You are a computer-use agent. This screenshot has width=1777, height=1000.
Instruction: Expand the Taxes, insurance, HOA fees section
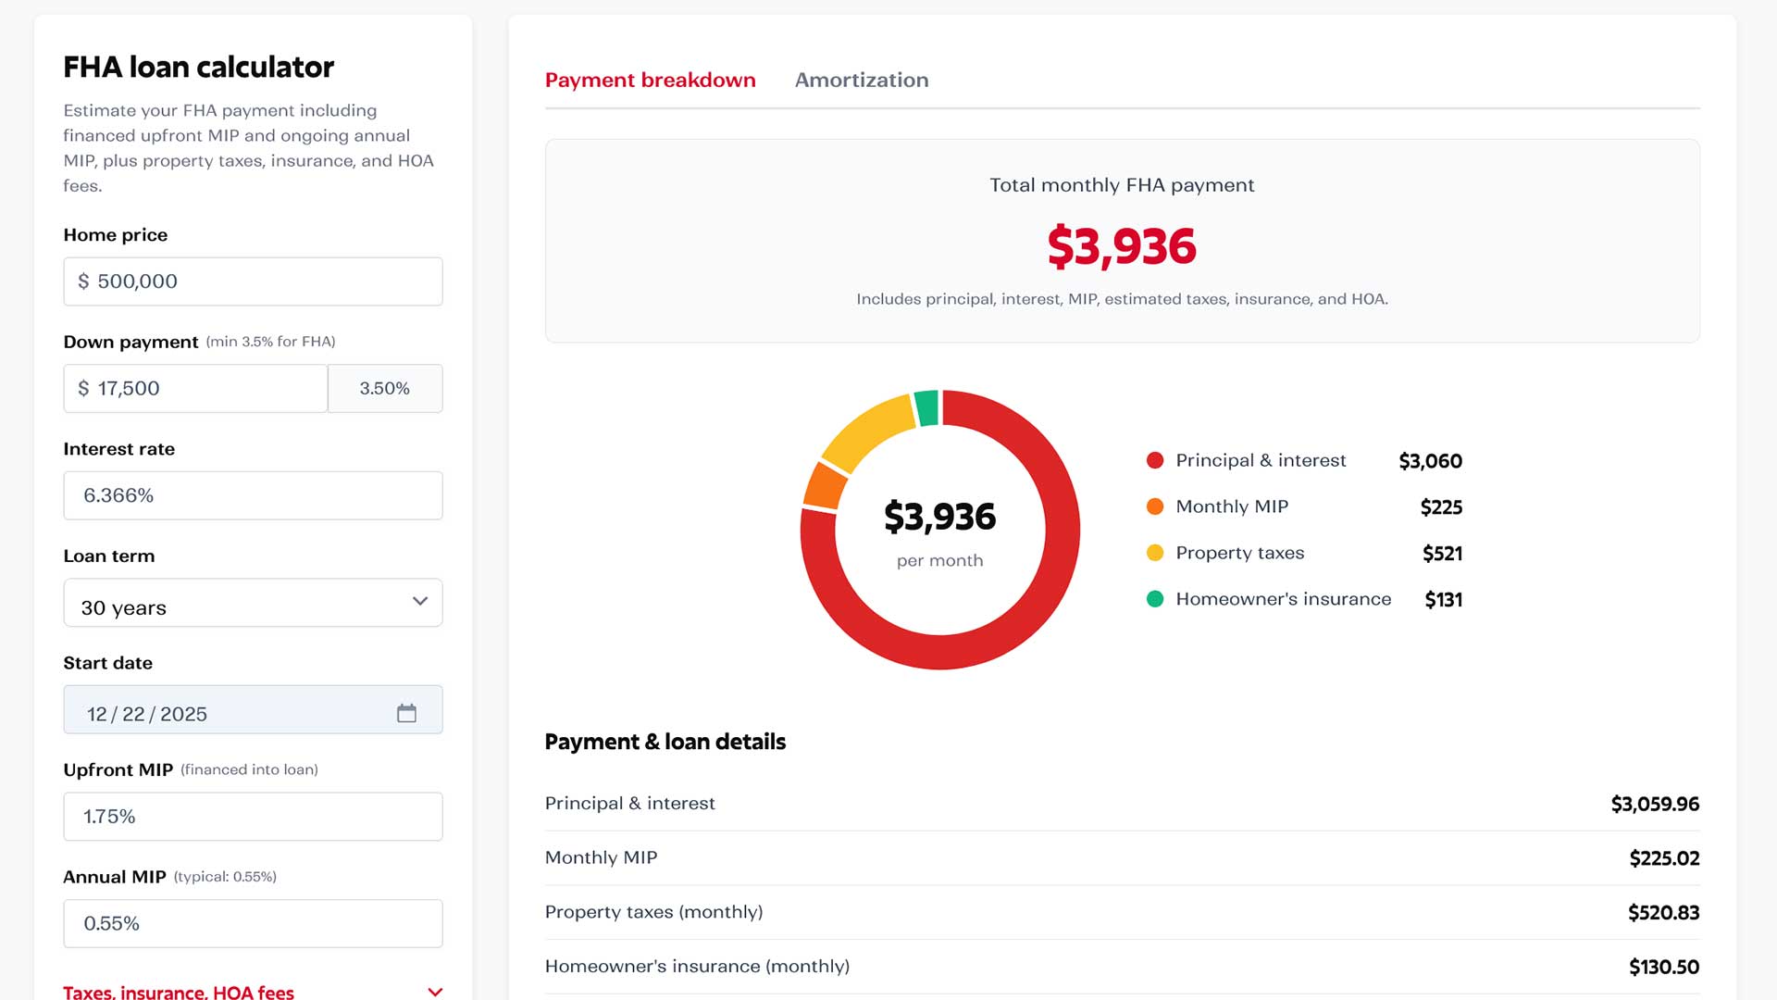(x=179, y=991)
